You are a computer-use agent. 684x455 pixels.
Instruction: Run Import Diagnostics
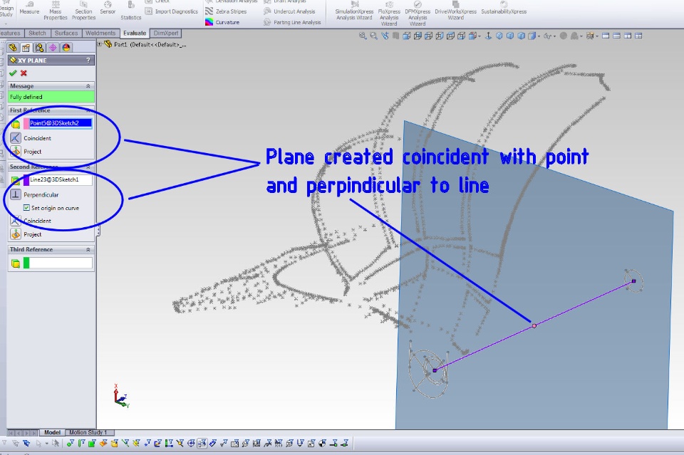point(172,11)
